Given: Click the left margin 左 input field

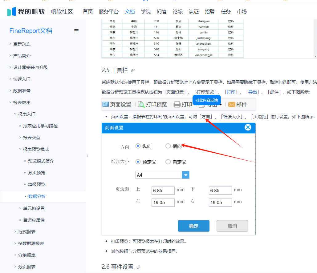Looking at the screenshot, I should click(163, 202).
